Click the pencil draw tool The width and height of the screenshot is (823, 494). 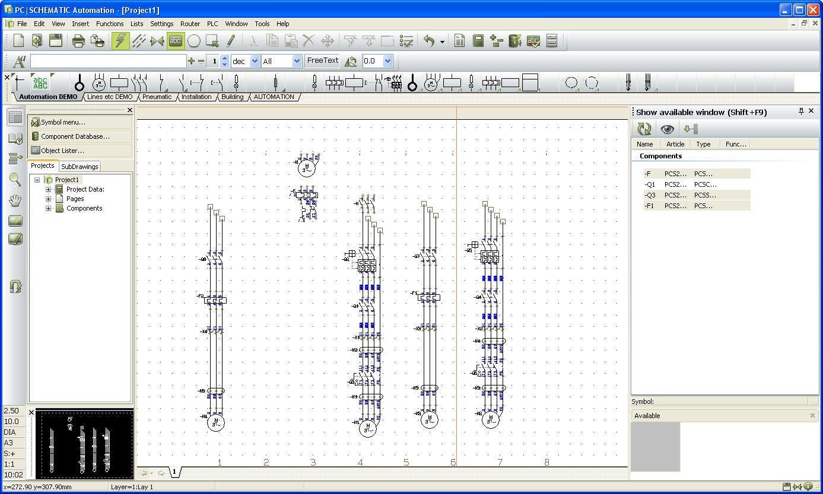[x=231, y=41]
